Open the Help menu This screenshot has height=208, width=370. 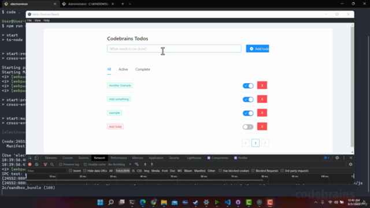tap(46, 20)
